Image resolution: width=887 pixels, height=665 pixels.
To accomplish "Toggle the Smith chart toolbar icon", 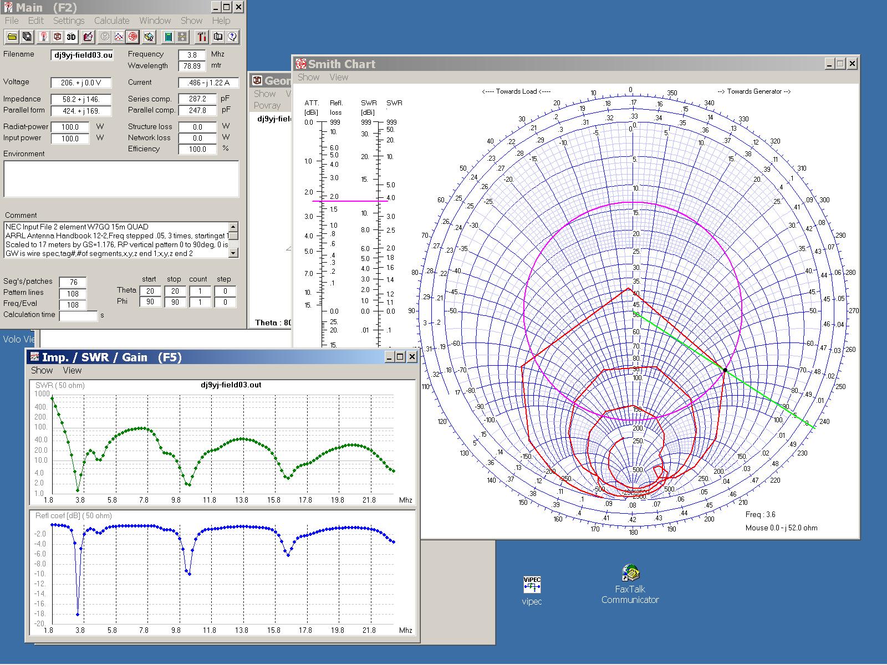I will (132, 37).
